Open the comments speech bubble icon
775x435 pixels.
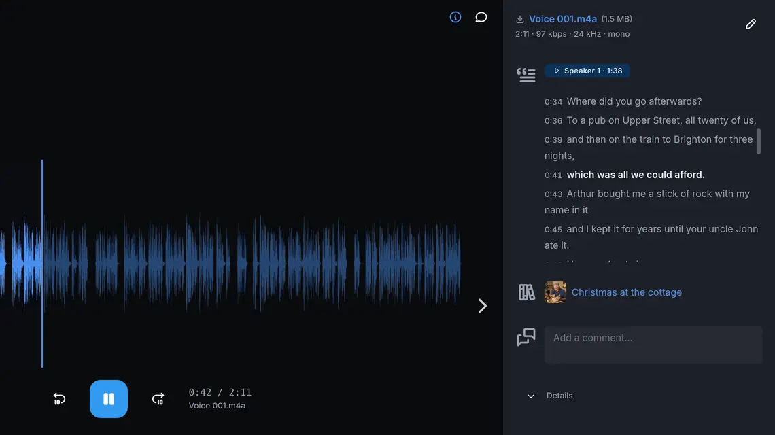[481, 17]
